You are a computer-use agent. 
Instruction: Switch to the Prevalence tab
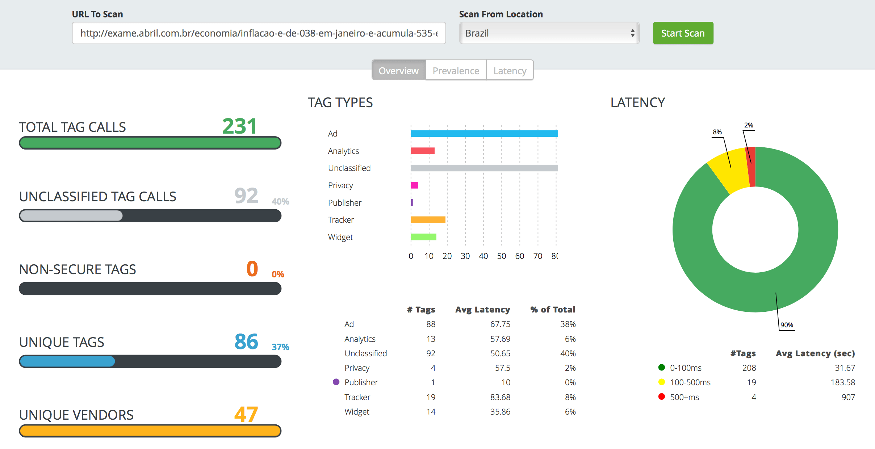tap(456, 71)
